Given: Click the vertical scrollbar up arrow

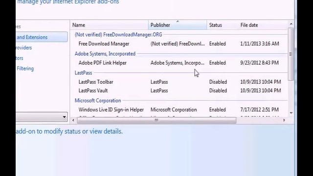Looking at the screenshot, I should [x=291, y=24].
